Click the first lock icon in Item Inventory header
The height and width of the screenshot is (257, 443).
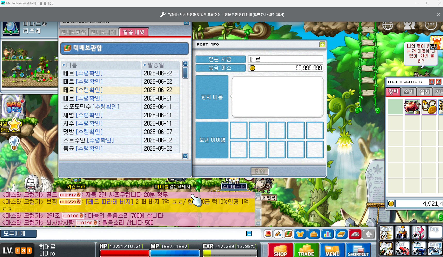[x=431, y=82]
